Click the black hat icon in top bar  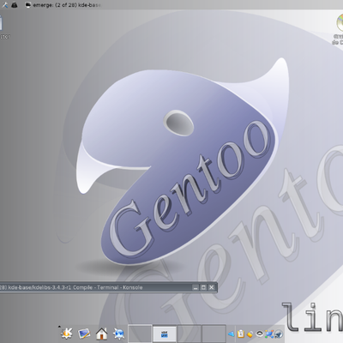[x=15, y=5]
